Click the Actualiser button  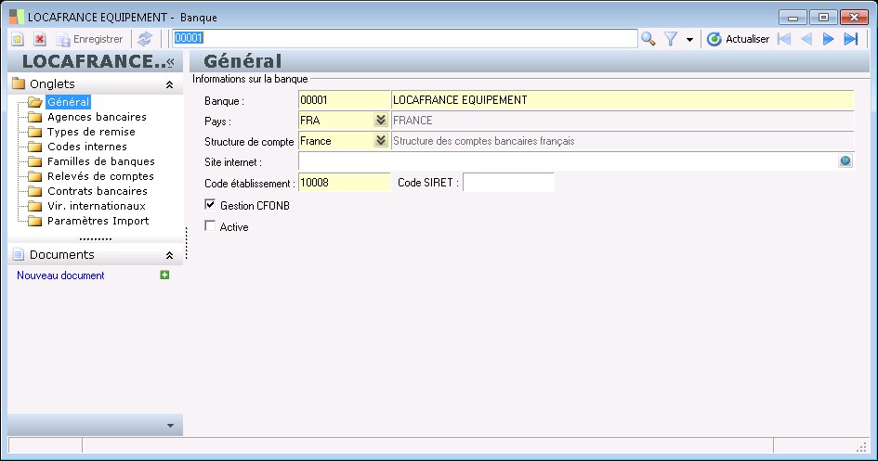tap(738, 39)
